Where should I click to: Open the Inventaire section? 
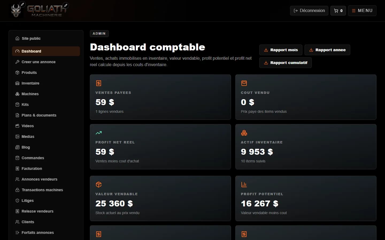tap(46, 83)
